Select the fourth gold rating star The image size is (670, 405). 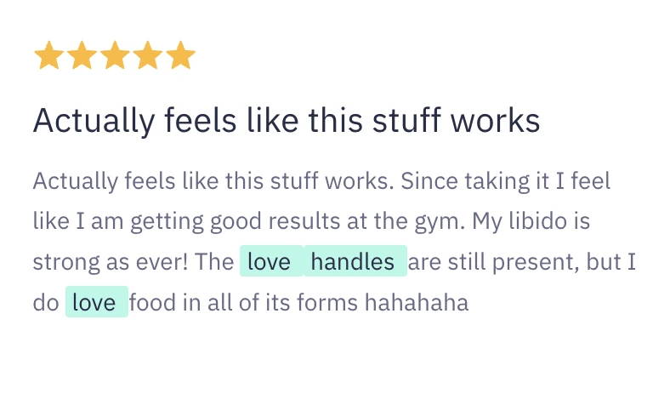(148, 57)
